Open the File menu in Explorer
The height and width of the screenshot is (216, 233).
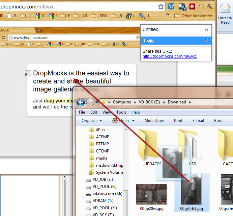[x=82, y=112]
